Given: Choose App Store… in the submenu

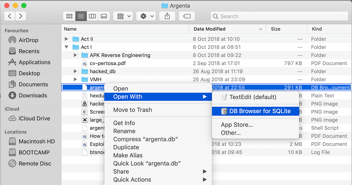Looking at the screenshot, I should pyautogui.click(x=255, y=125).
